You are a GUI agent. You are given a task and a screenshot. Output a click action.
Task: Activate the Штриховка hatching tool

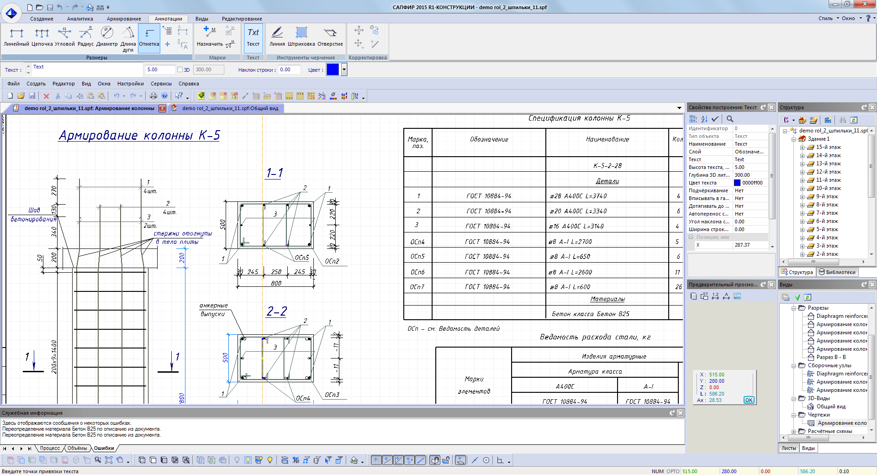pos(301,37)
